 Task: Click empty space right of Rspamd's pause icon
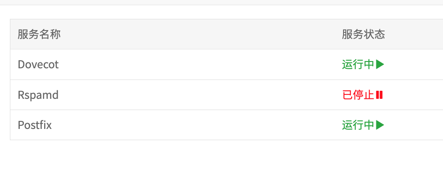(414, 95)
